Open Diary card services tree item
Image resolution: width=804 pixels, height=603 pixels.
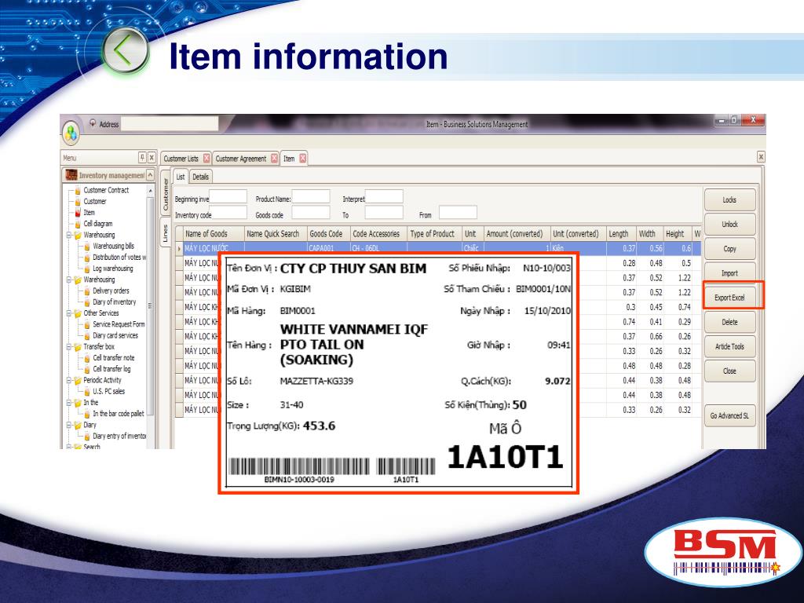tap(115, 335)
